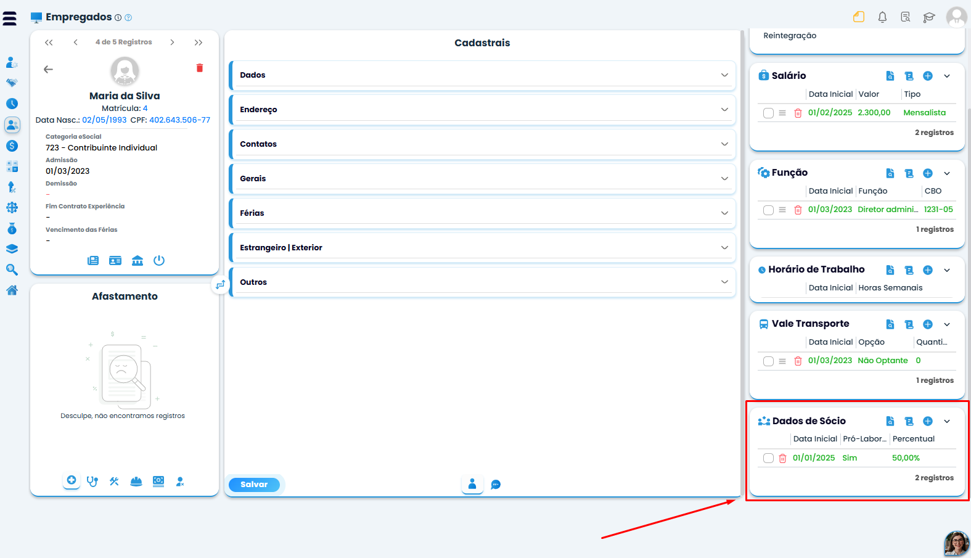Select the plus tab in Afastamento panel

(x=72, y=480)
